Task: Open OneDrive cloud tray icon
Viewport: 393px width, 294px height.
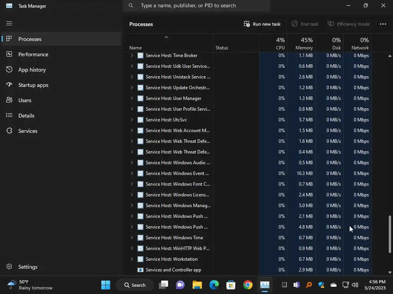Action: click(x=334, y=285)
